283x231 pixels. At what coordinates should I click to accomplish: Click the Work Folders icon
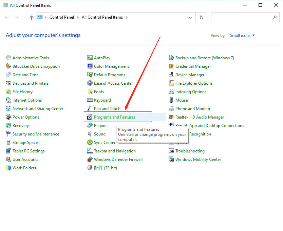coord(8,168)
